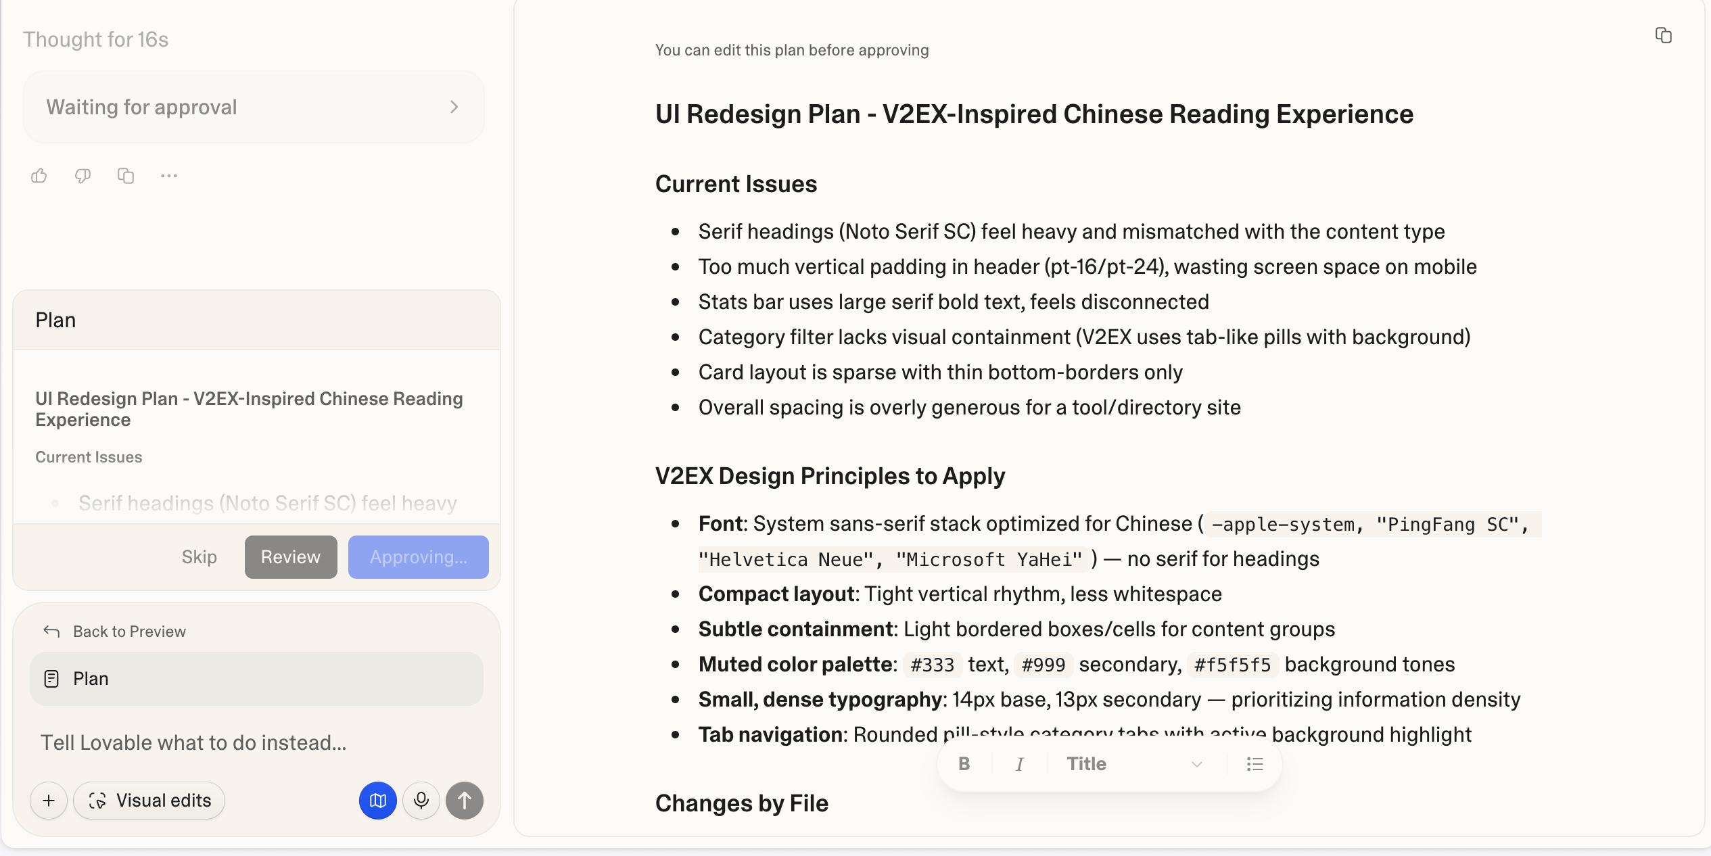1711x856 pixels.
Task: Toggle italic formatting in floating toolbar
Action: pyautogui.click(x=1019, y=764)
